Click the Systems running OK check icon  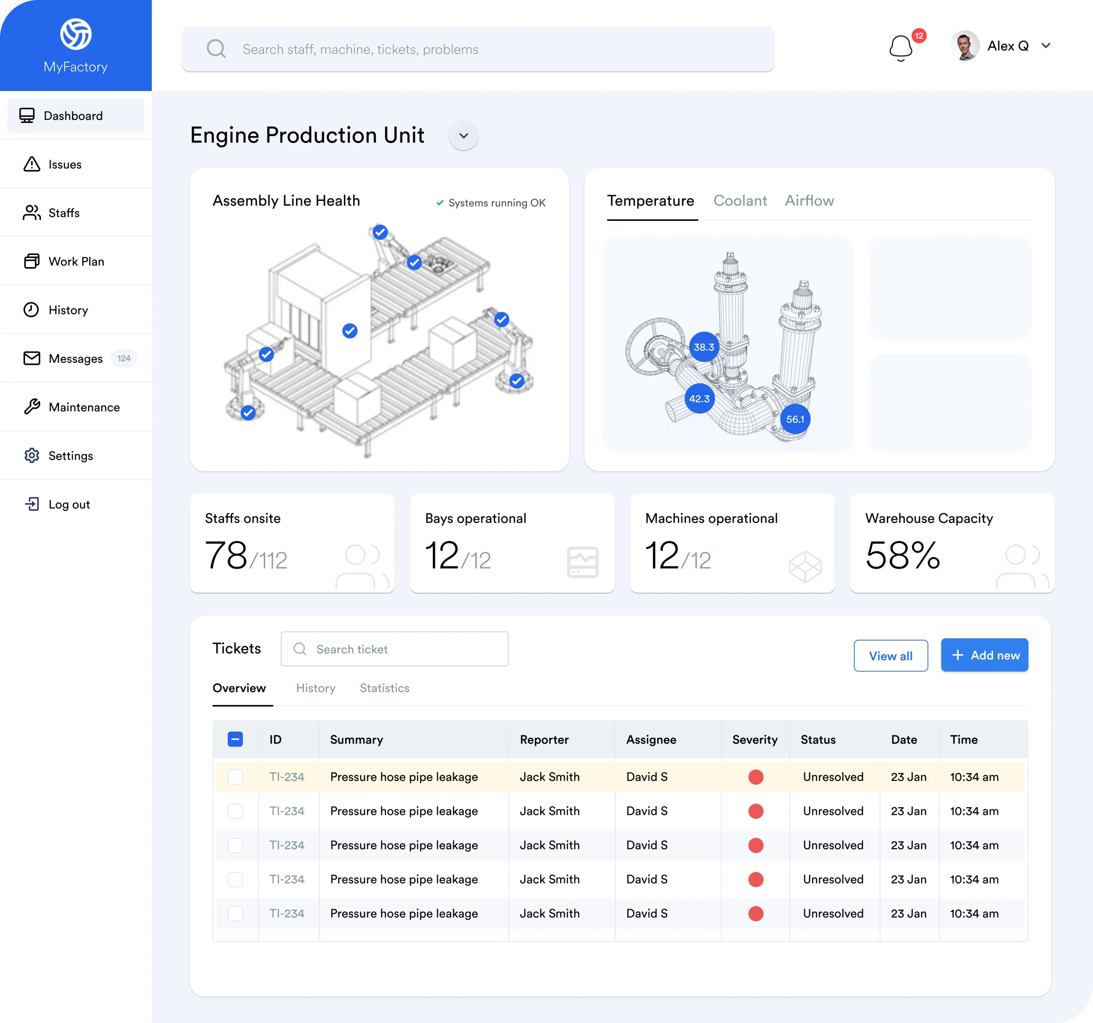click(x=440, y=203)
